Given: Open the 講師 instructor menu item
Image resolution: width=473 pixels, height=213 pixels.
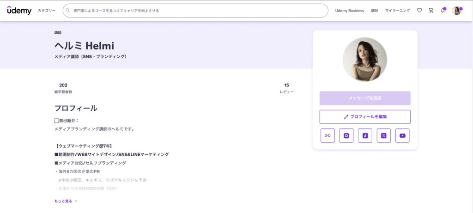Looking at the screenshot, I should click(x=374, y=10).
